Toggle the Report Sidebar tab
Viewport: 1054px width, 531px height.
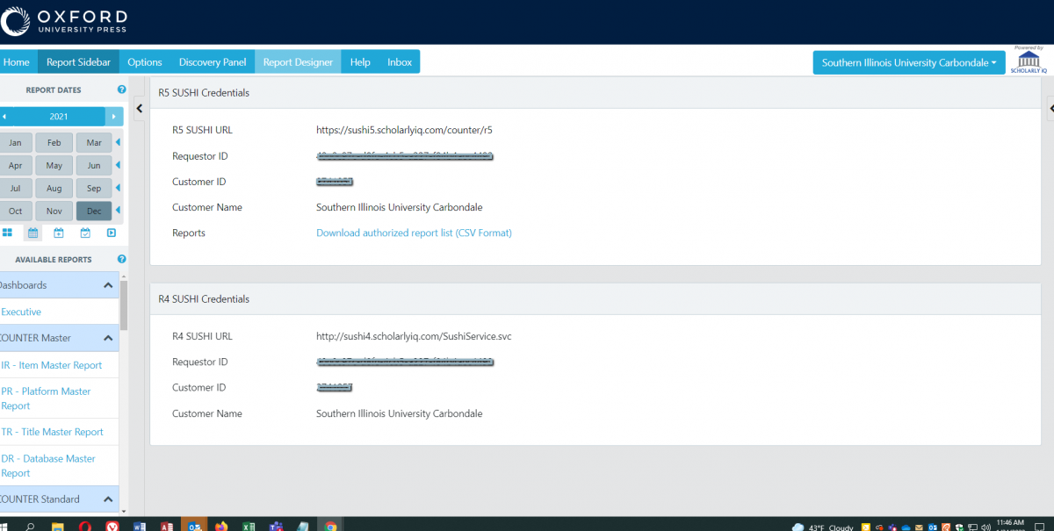coord(78,62)
